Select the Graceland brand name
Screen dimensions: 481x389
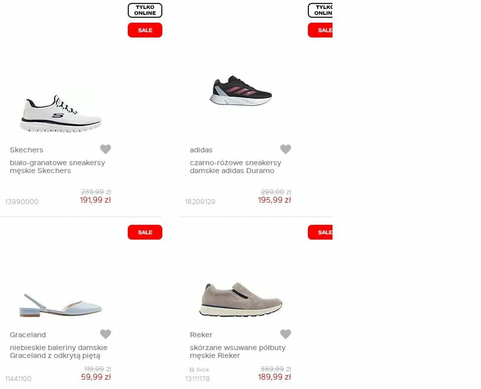28,334
